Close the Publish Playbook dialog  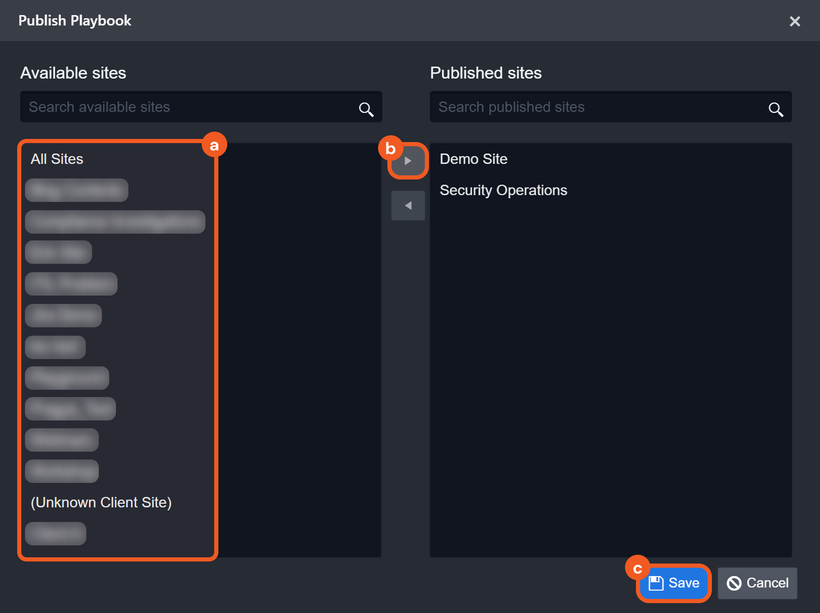point(795,21)
